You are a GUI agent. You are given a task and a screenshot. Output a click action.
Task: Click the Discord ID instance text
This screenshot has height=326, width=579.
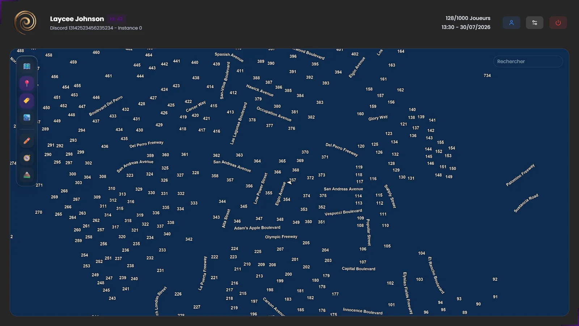(x=96, y=28)
